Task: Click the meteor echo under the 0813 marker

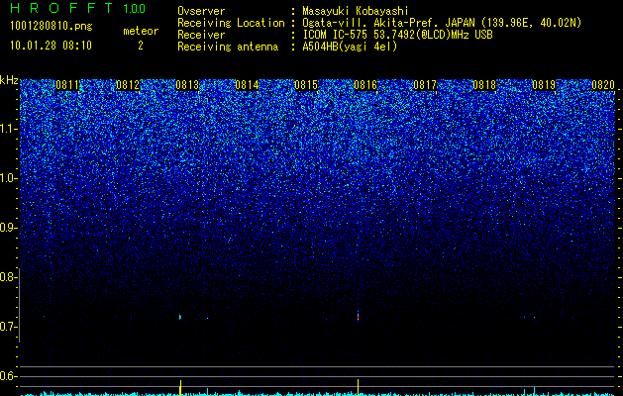Action: pos(180,317)
